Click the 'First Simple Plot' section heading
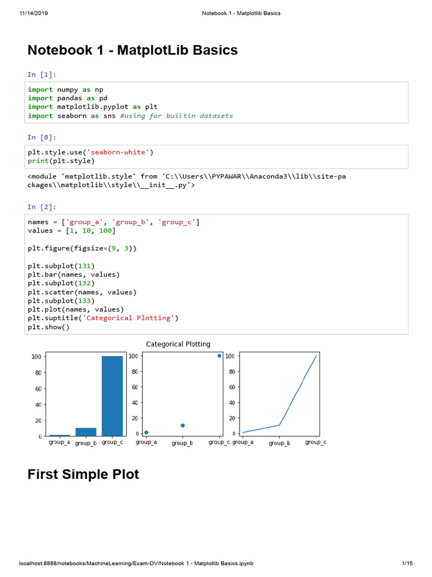Viewport: 432px width, 577px height. click(x=83, y=474)
